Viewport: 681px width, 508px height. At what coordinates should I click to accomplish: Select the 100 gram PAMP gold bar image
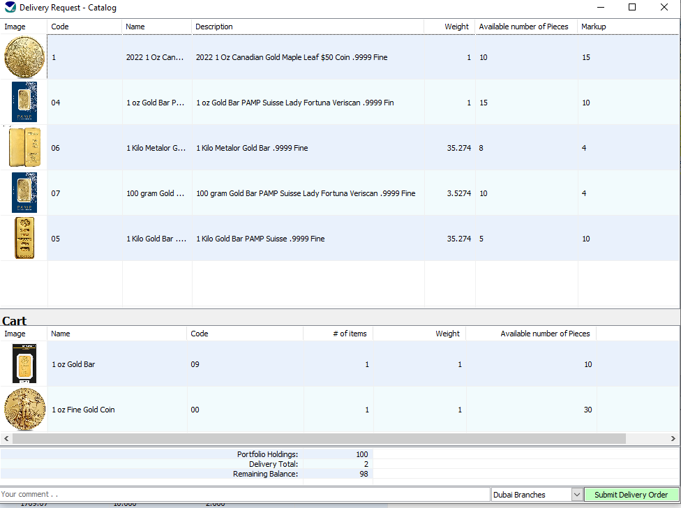tap(24, 193)
